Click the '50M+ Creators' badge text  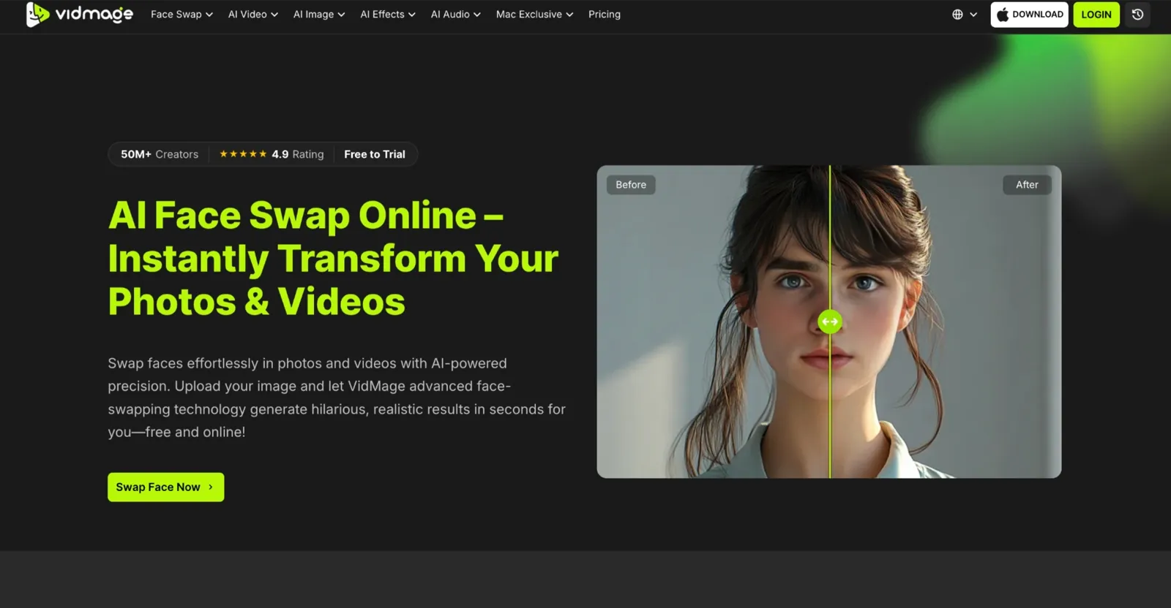(160, 154)
